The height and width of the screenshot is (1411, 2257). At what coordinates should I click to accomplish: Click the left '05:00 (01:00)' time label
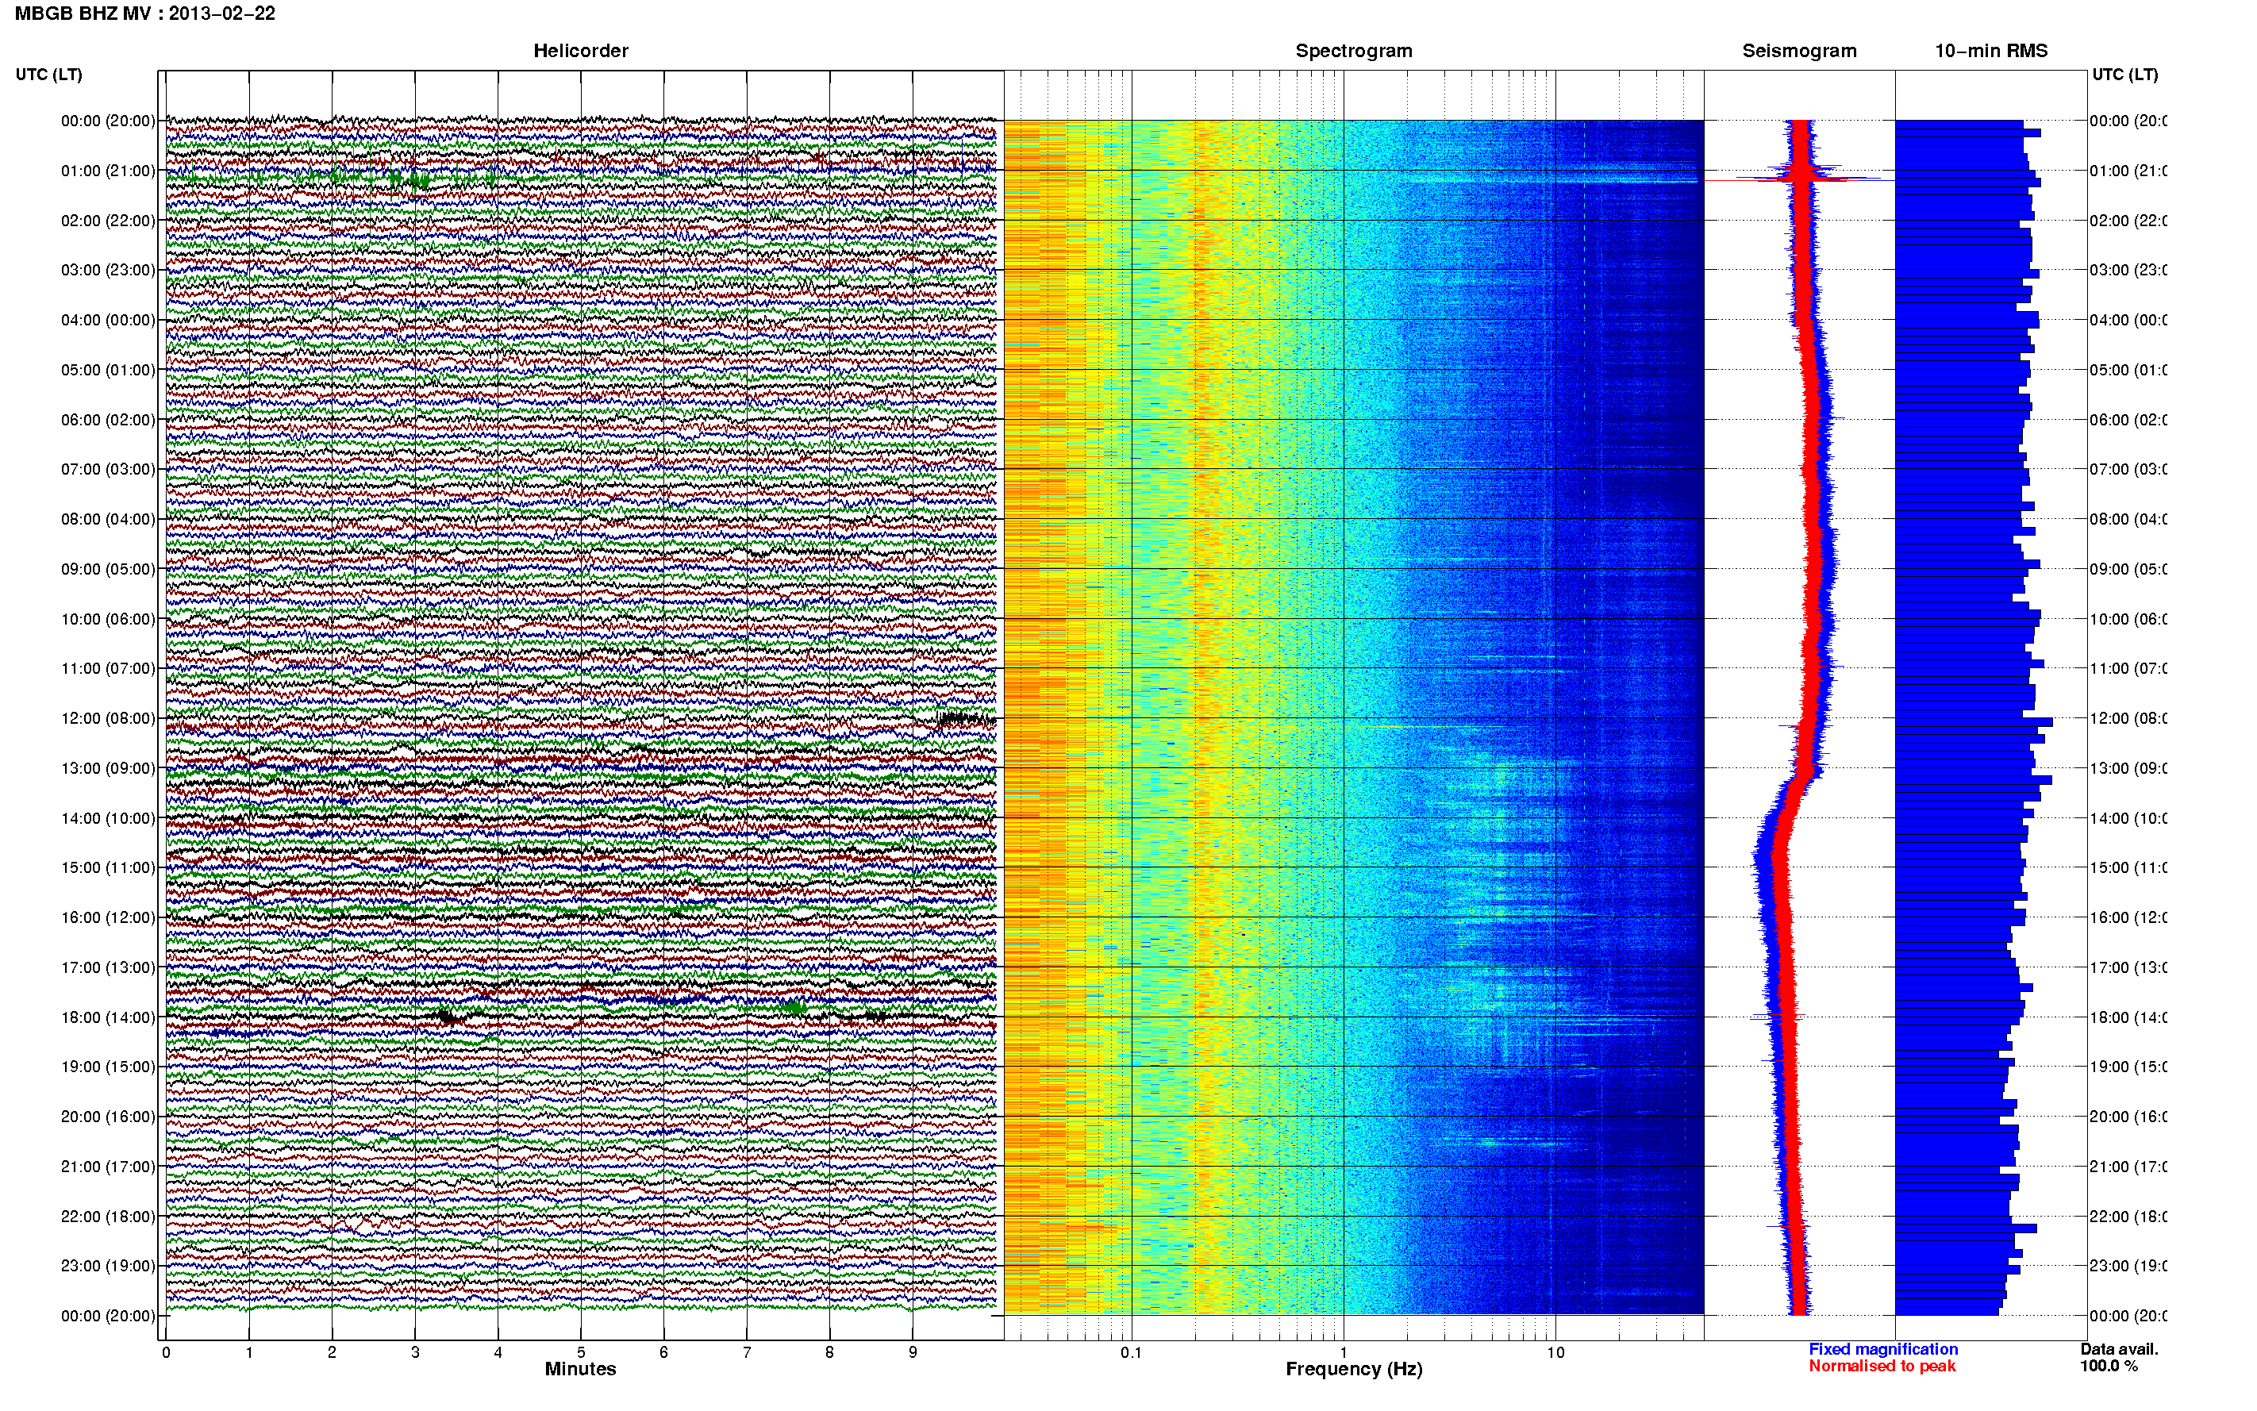108,370
